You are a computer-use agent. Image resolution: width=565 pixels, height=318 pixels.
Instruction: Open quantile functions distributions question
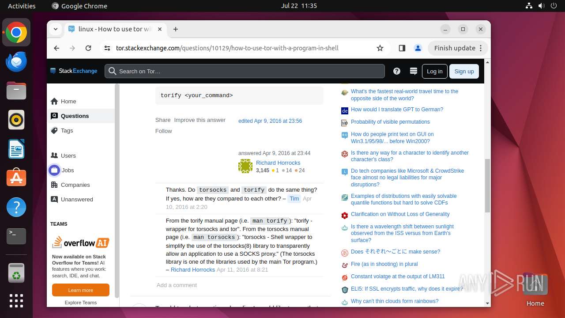point(403,199)
